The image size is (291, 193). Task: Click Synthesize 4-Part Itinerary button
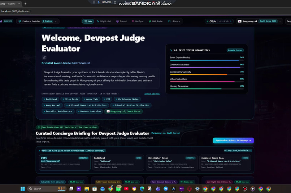click(x=233, y=141)
